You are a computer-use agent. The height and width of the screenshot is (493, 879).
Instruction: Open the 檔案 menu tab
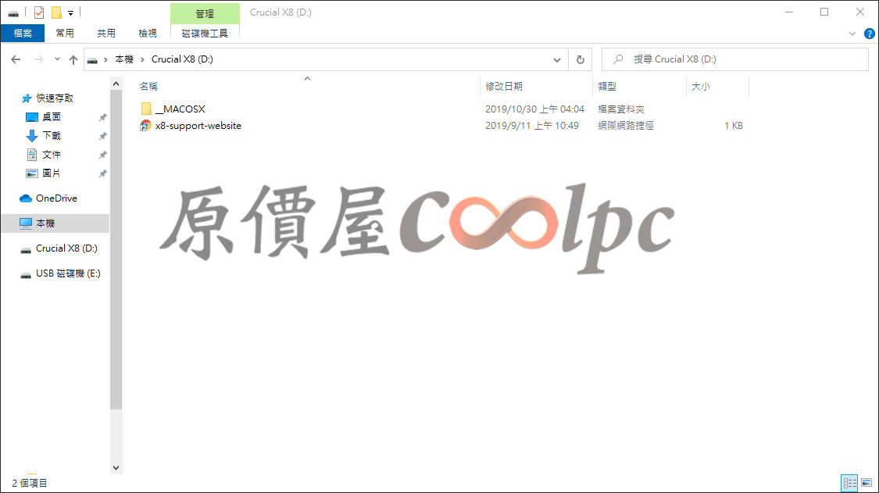(23, 33)
